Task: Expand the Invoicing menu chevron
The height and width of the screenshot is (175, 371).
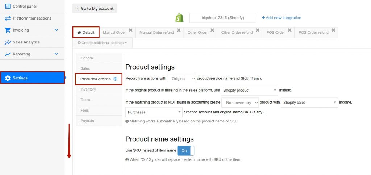Action: click(x=56, y=30)
